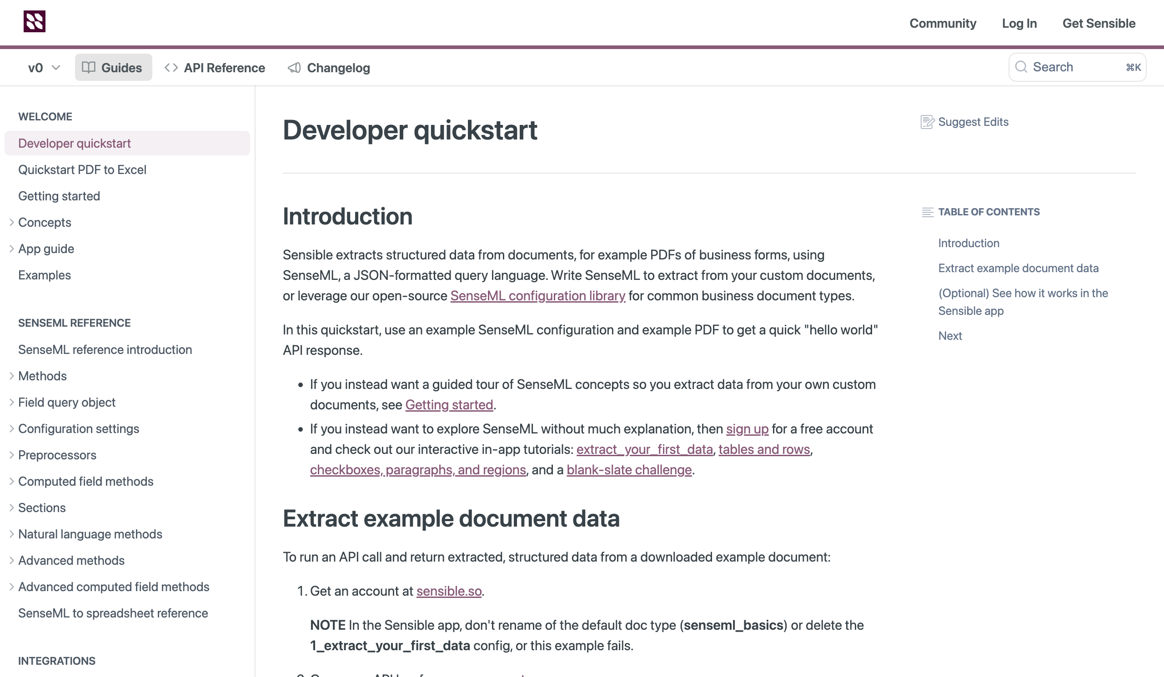The image size is (1164, 677).
Task: Select Quickstart PDF to Excel page
Action: (82, 170)
